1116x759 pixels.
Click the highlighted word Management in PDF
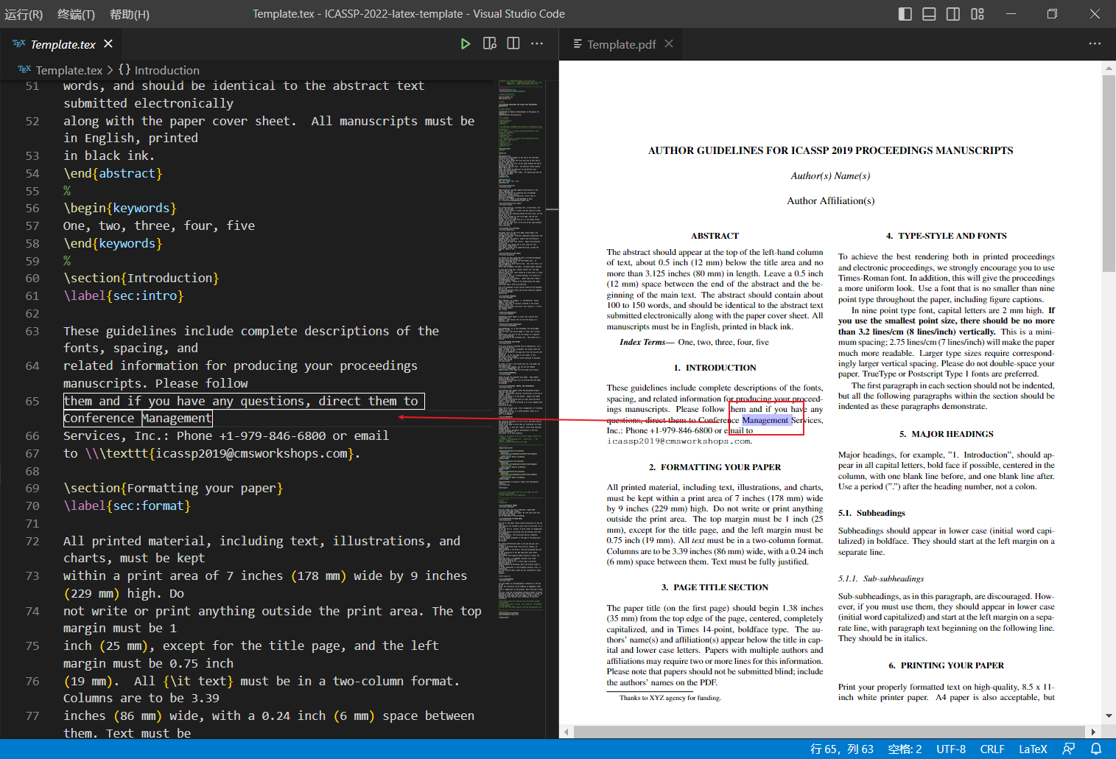pos(765,420)
